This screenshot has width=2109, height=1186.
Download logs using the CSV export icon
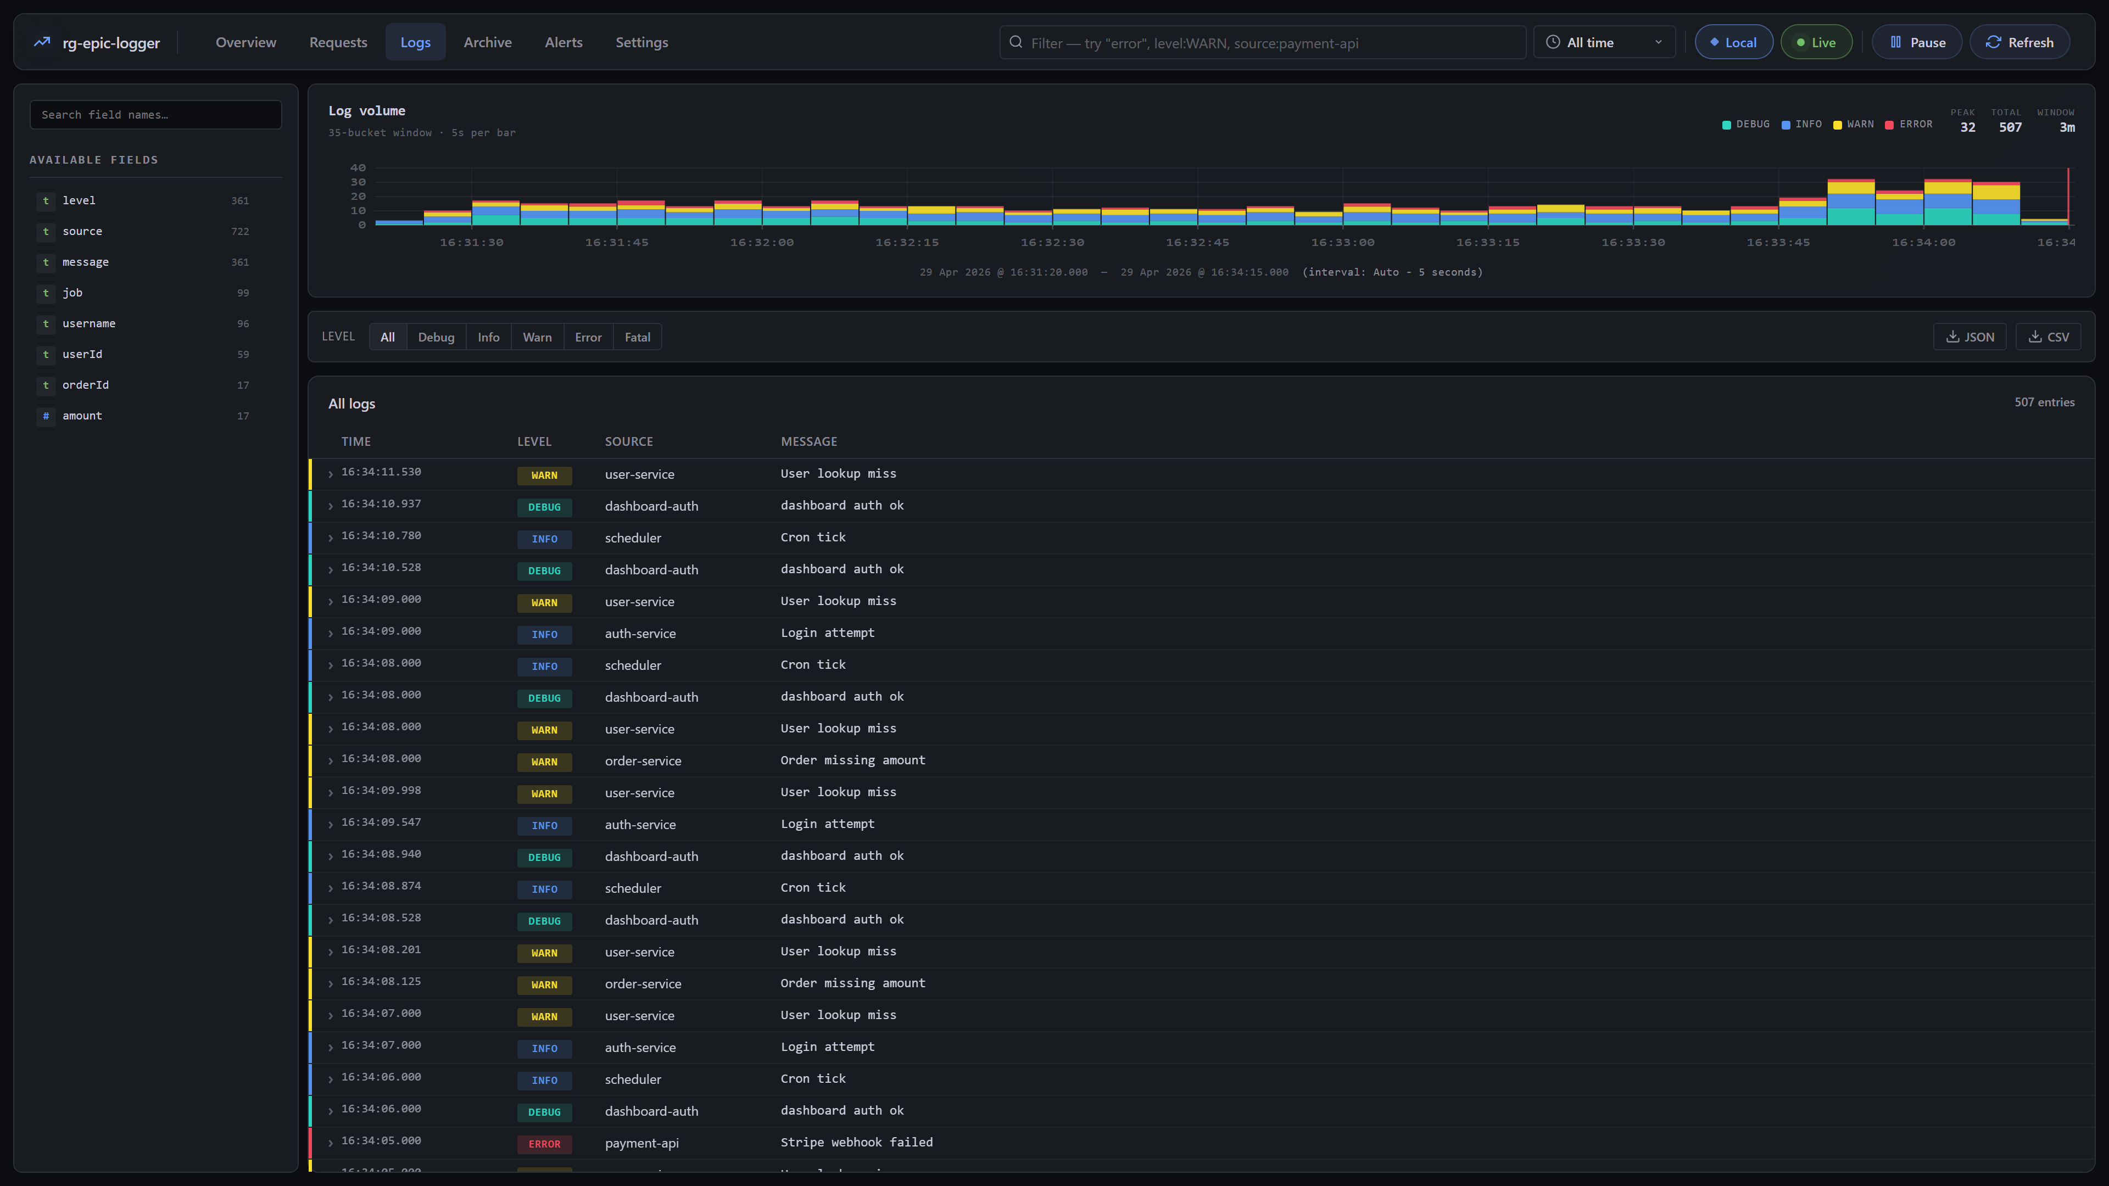(x=2034, y=337)
